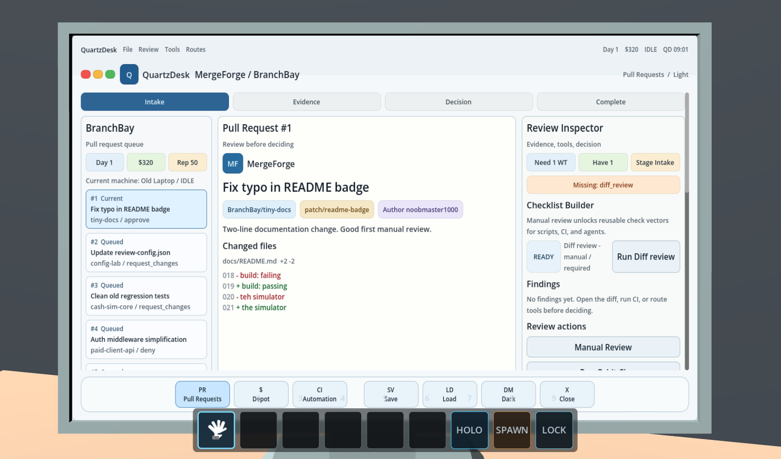Click the patch/readme-badge branch chip
The height and width of the screenshot is (459, 781).
click(x=337, y=209)
